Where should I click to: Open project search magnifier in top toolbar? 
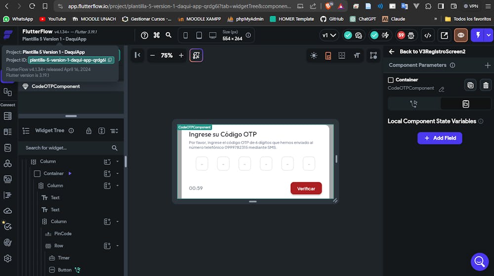tap(168, 35)
